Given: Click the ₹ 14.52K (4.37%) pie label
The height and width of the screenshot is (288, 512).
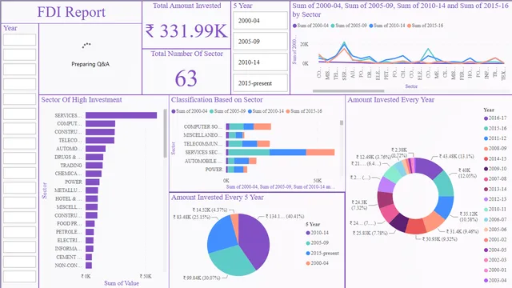Looking at the screenshot, I should 210,210.
